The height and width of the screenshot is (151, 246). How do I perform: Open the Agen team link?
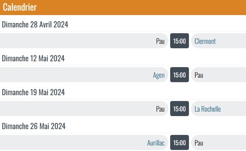point(159,75)
